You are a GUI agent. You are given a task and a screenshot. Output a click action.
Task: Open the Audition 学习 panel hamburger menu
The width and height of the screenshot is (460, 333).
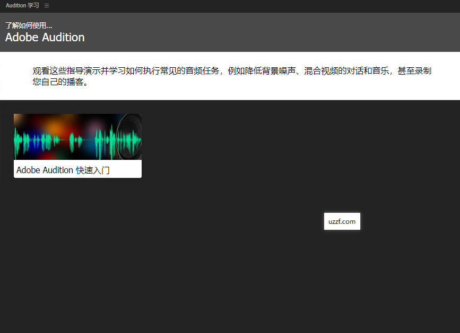(x=47, y=5)
